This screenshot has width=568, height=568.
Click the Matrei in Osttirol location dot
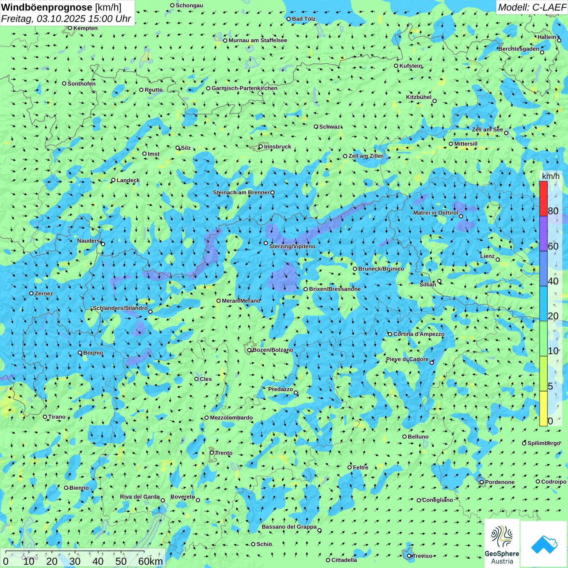461,216
